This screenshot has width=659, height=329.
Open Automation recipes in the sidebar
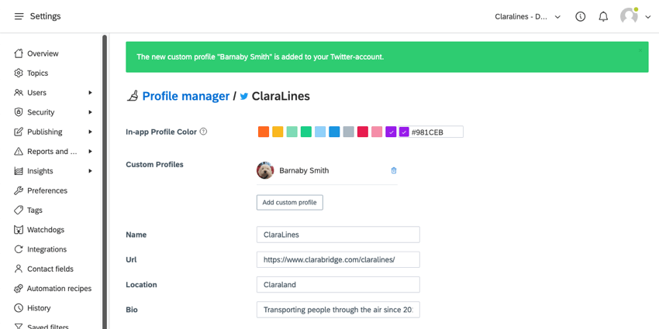(x=59, y=289)
